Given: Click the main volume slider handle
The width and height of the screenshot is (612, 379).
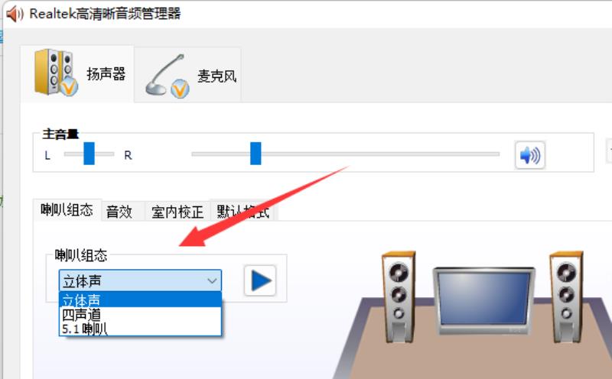Looking at the screenshot, I should (x=256, y=154).
